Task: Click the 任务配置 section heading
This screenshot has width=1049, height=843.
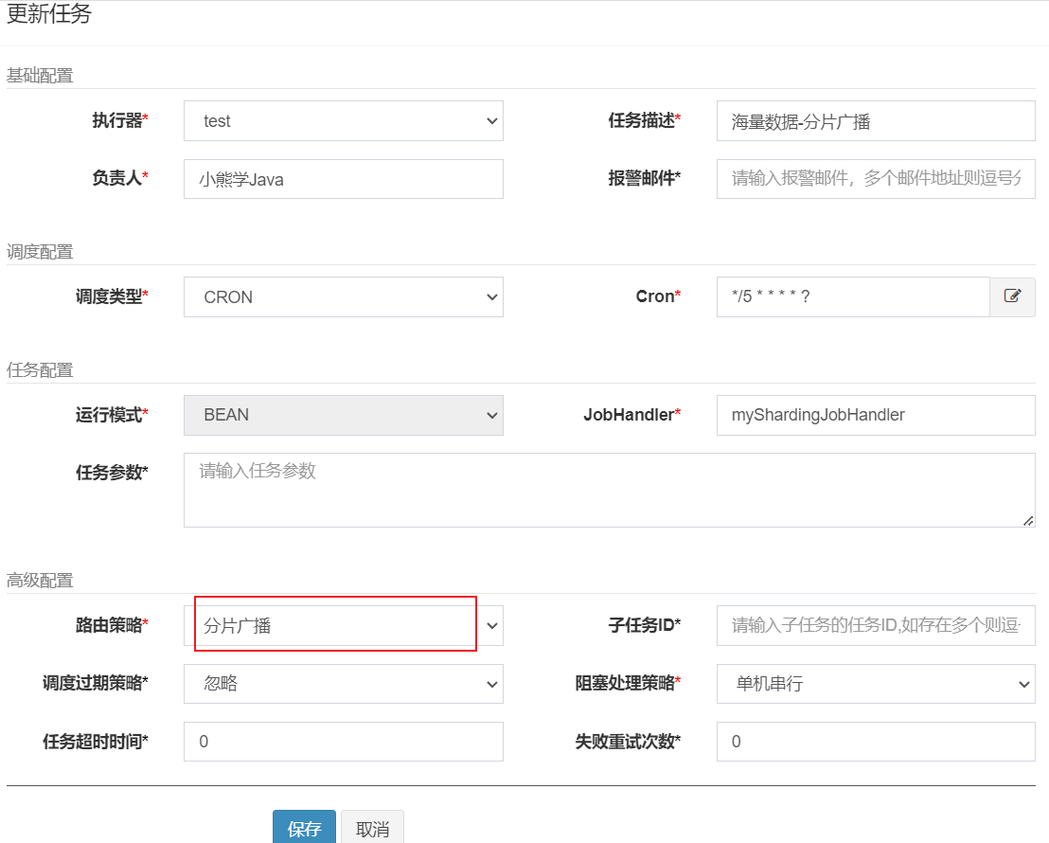Action: click(x=40, y=370)
